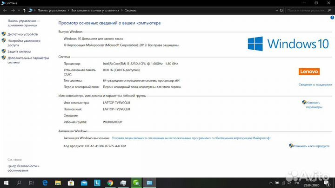Viewport: 335px width, 188px height.
Task: Select the pen and touch input value
Action: [141, 87]
